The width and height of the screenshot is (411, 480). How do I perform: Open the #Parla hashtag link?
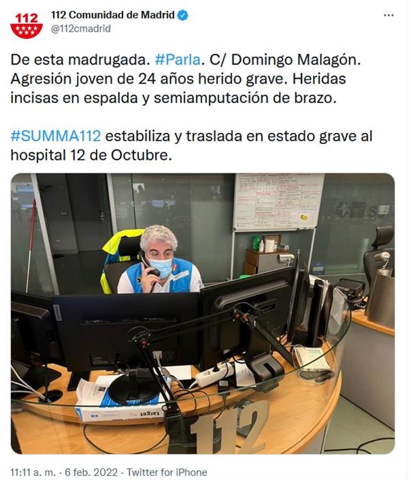pos(177,60)
